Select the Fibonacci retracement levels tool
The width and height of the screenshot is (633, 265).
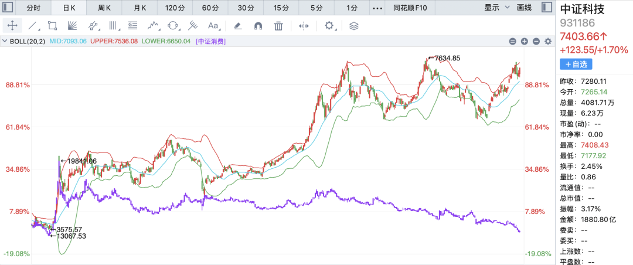[132, 25]
